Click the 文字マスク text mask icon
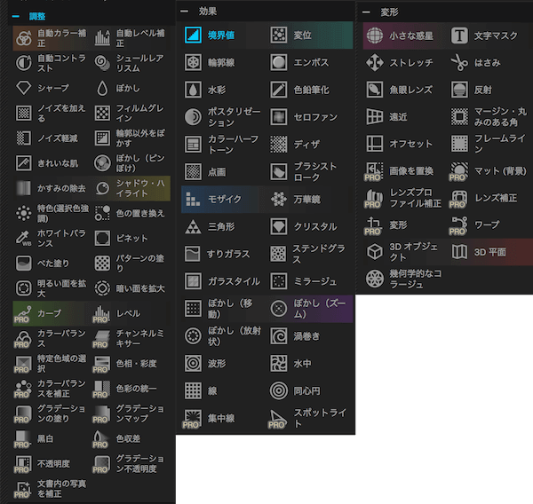533x504 pixels. pos(459,35)
